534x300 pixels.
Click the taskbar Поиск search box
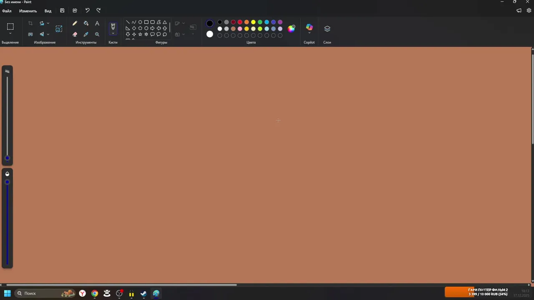coord(45,293)
